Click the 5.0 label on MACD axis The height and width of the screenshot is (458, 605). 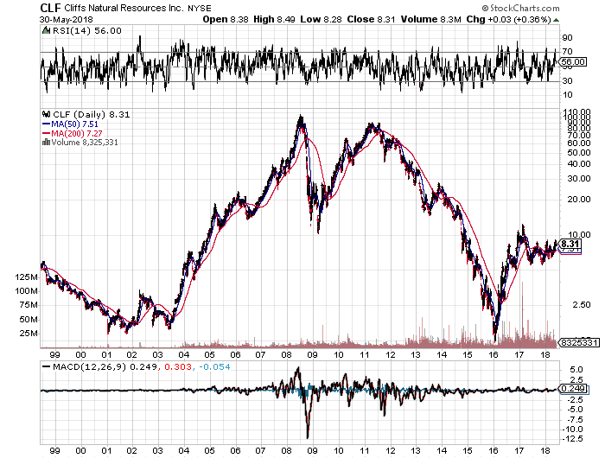[576, 370]
